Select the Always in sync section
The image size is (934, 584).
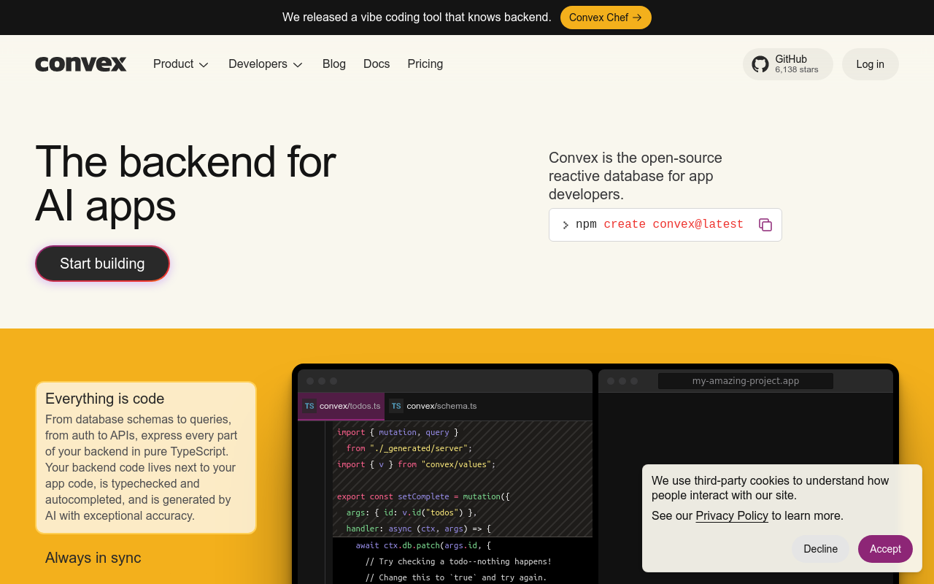point(93,558)
